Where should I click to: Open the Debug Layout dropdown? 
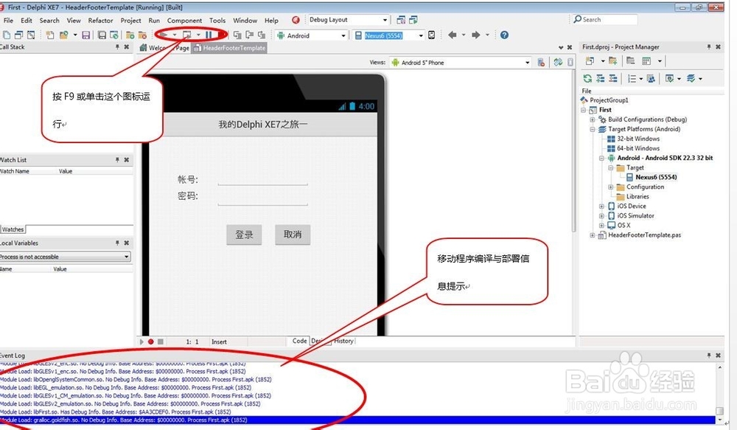point(385,20)
